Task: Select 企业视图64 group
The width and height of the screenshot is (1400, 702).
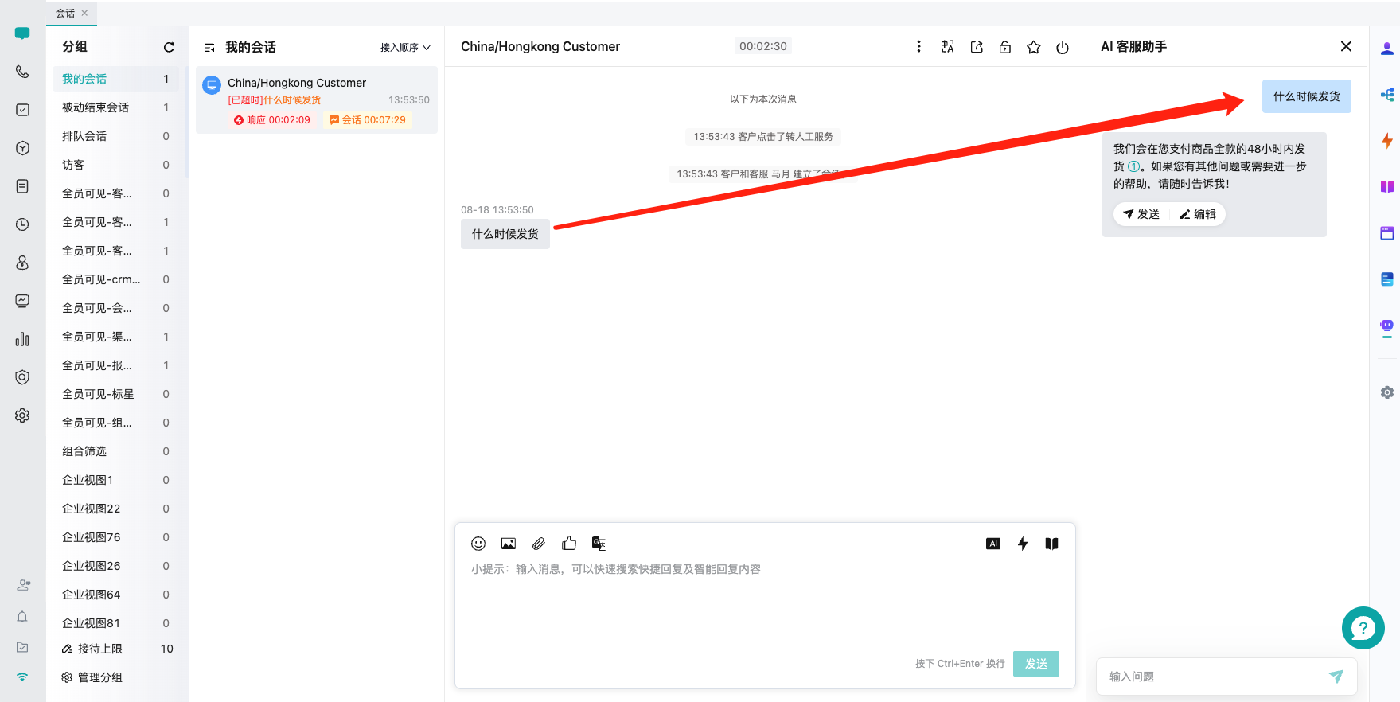Action: click(x=116, y=595)
